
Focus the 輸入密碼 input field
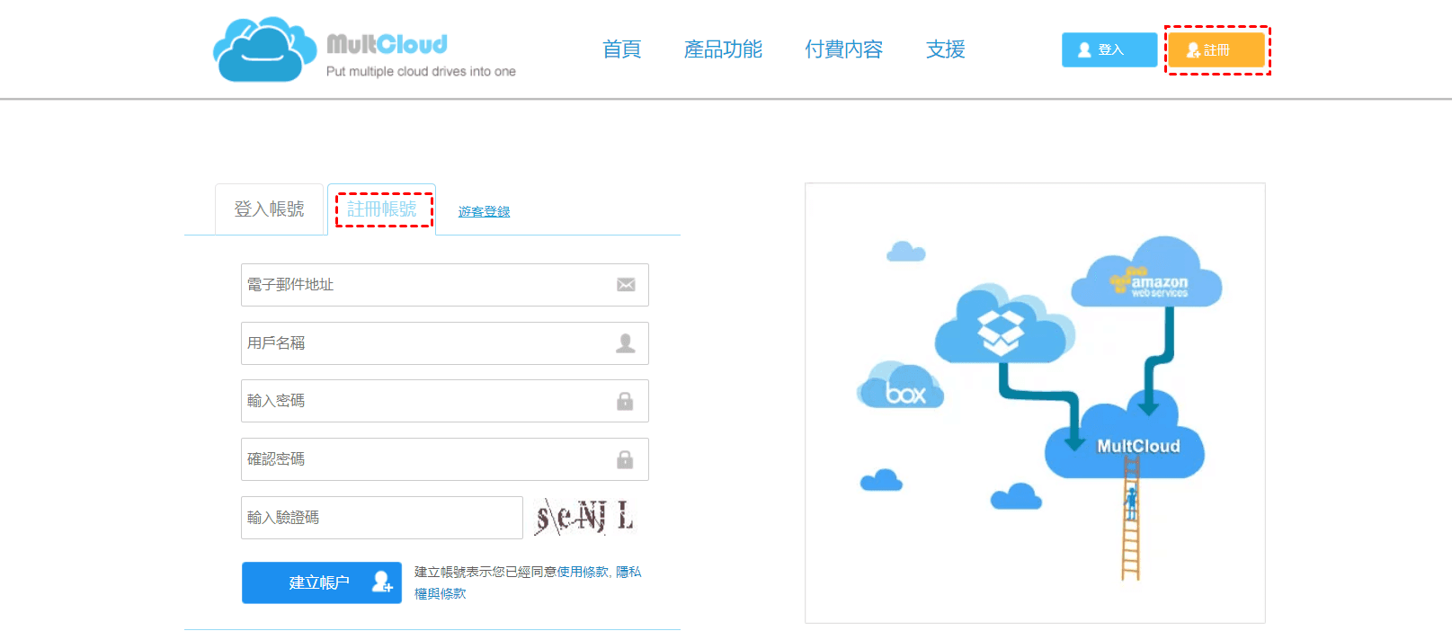click(x=445, y=401)
